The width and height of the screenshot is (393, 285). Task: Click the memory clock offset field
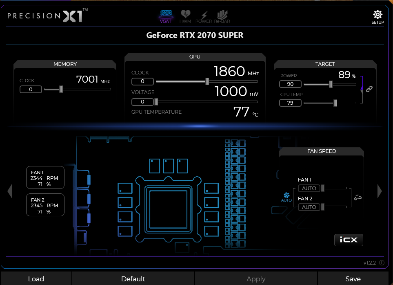(x=31, y=90)
